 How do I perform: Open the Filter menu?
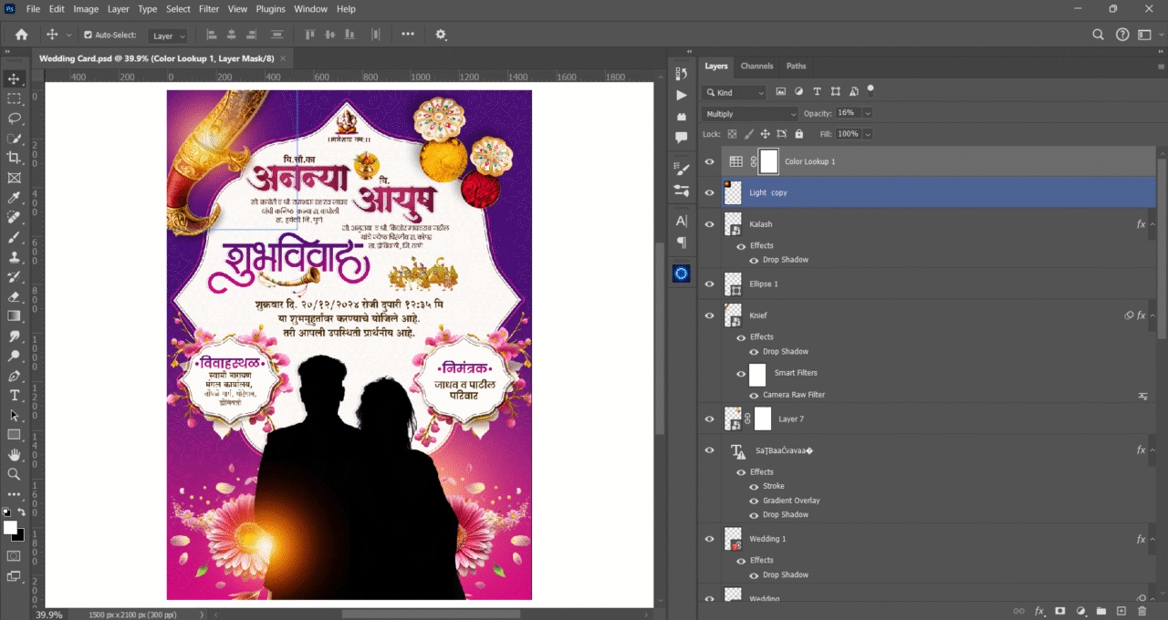[209, 9]
